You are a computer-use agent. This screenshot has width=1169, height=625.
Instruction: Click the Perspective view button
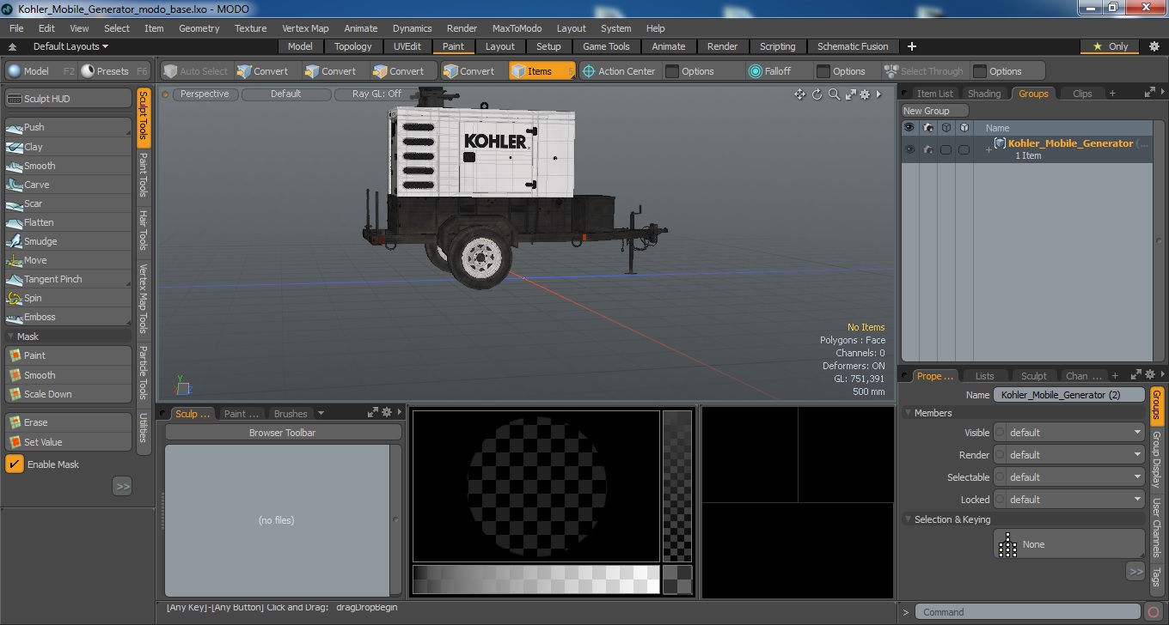point(205,94)
